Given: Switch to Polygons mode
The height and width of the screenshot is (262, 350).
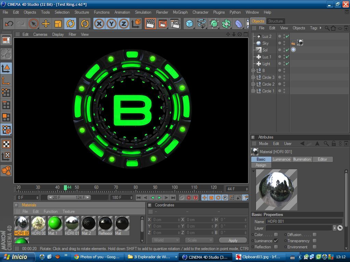Looking at the screenshot, I should pyautogui.click(x=6, y=117).
